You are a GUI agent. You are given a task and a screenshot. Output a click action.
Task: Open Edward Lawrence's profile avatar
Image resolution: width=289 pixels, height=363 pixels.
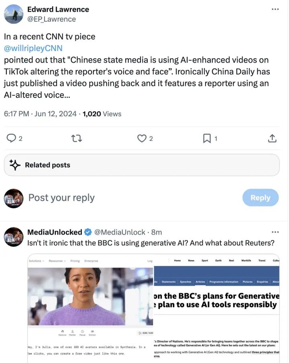tap(14, 14)
